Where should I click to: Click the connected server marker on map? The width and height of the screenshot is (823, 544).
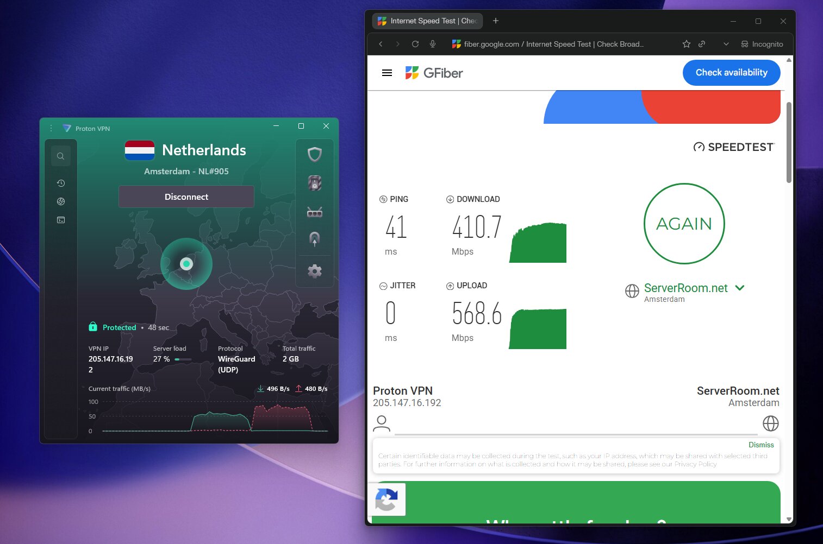coord(186,264)
